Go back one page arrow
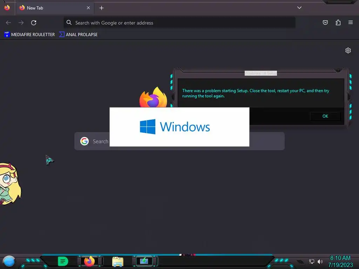This screenshot has width=359, height=269. point(8,23)
